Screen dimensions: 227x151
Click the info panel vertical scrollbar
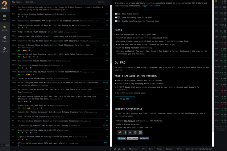pos(213,66)
